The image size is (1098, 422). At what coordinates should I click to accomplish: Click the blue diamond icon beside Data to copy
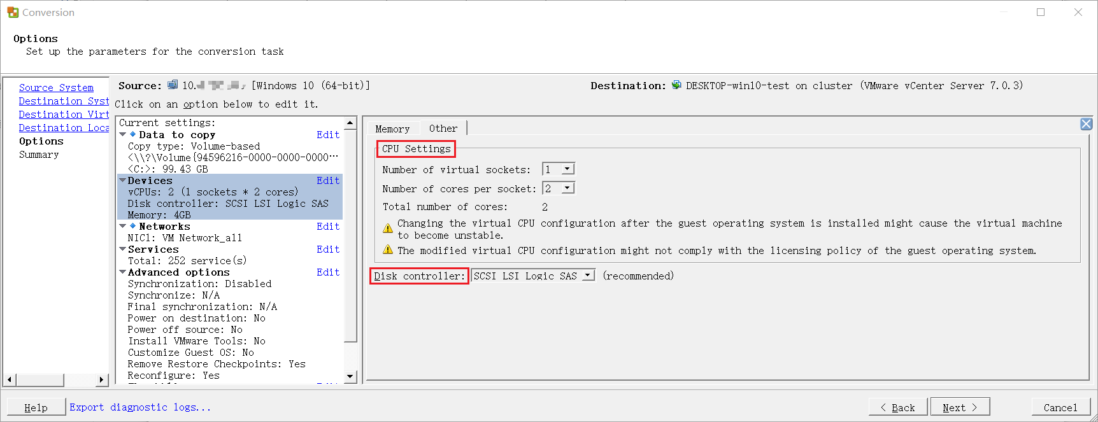click(x=132, y=134)
